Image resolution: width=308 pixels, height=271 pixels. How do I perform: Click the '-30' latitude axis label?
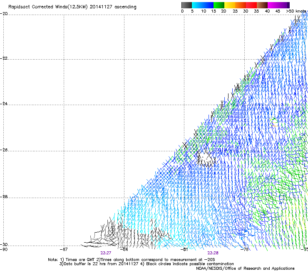pyautogui.click(x=4, y=244)
